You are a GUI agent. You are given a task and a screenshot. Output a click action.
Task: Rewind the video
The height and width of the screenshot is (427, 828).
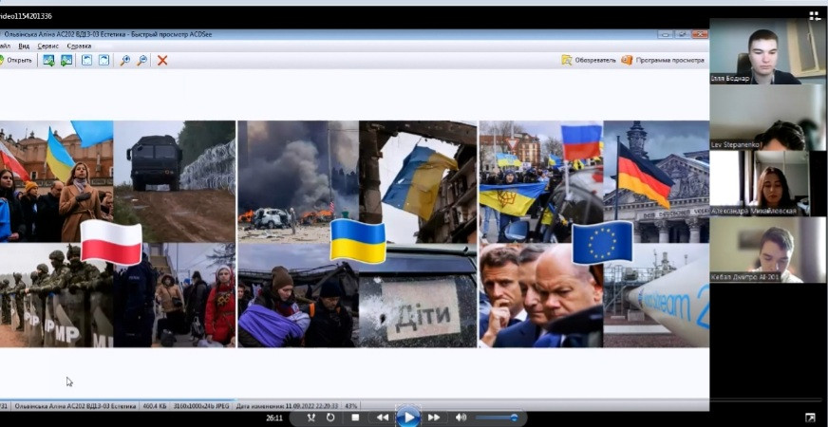[382, 418]
